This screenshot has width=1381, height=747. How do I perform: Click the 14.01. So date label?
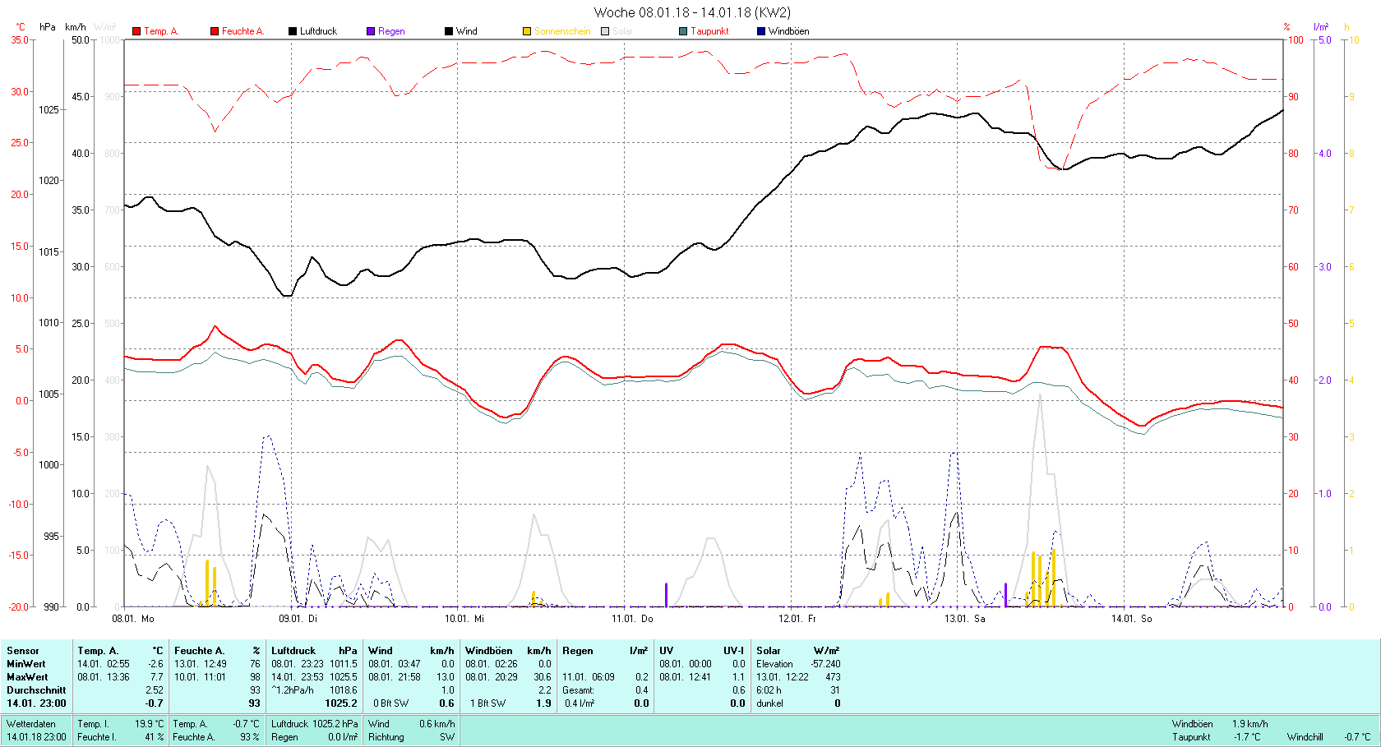point(1132,618)
